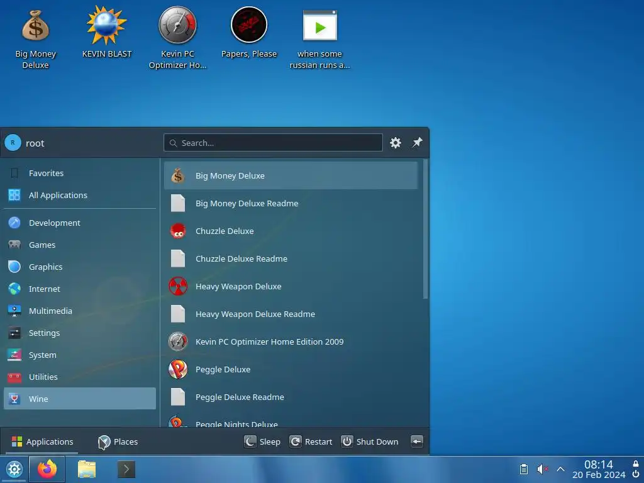
Task: Launch Peggle Deluxe from the list
Action: 291,369
